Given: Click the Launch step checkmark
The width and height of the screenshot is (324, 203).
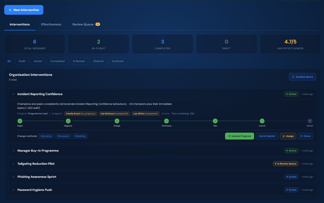Looking at the screenshot, I should [262, 121].
